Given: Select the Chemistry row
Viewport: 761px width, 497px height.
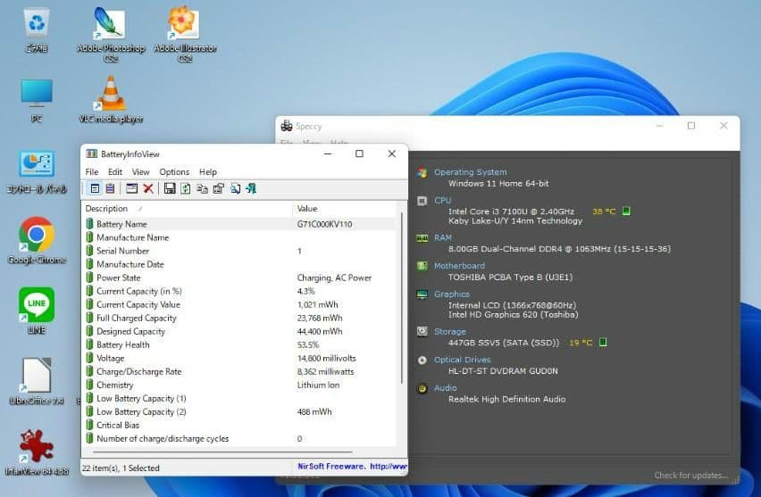Looking at the screenshot, I should tap(239, 385).
